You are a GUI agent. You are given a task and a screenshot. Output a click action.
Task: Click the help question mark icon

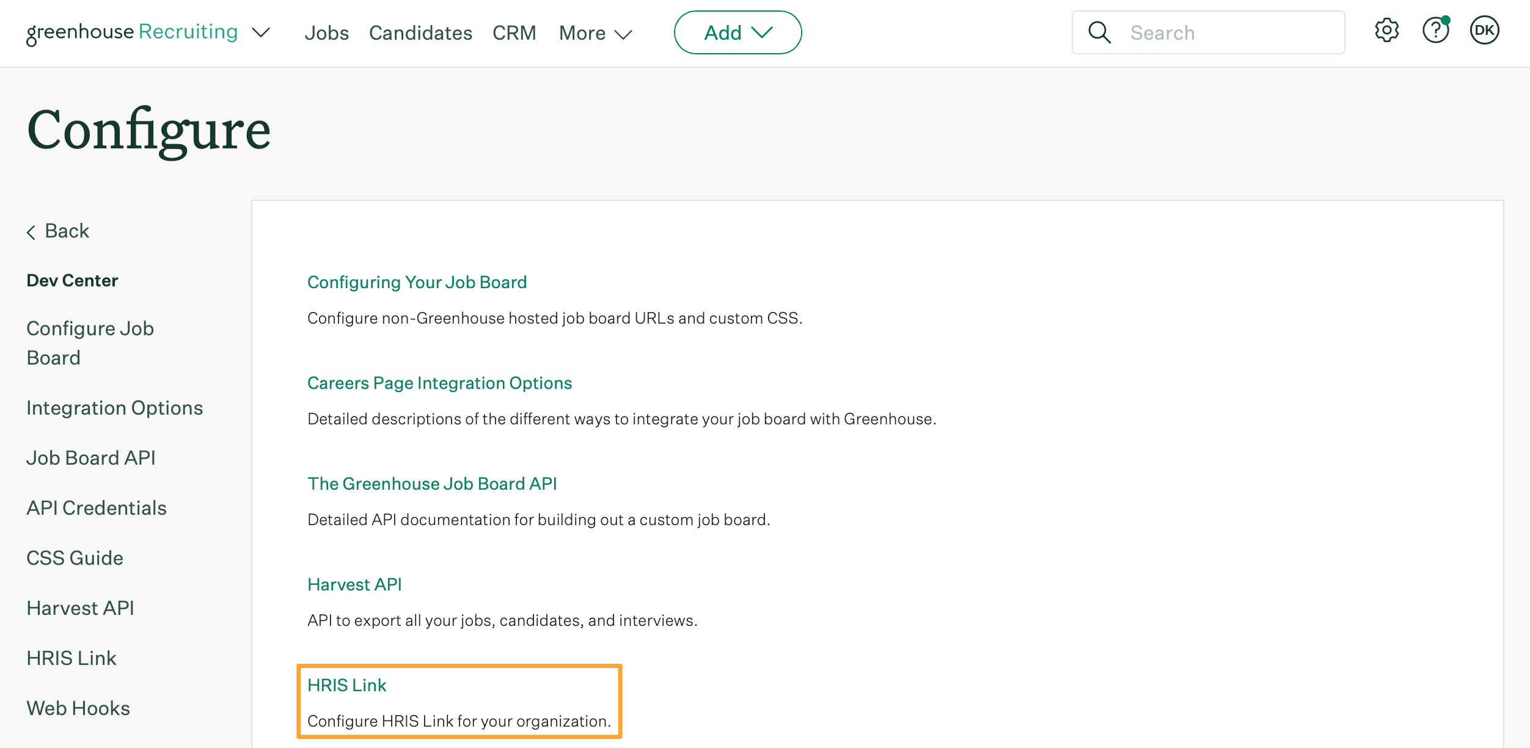(x=1435, y=32)
